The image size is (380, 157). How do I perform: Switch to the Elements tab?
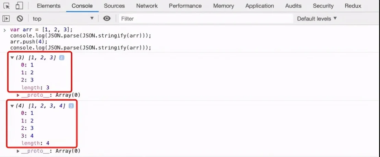(48, 6)
